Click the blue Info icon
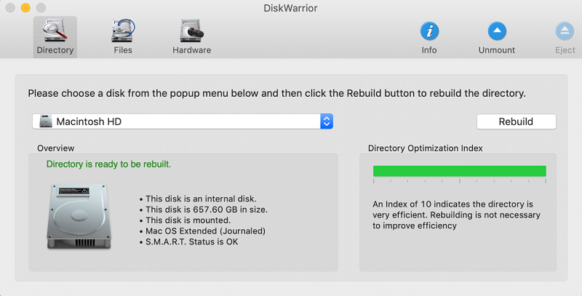This screenshot has height=296, width=582. coord(429,31)
